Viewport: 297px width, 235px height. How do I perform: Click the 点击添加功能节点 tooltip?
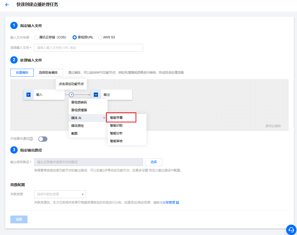point(71,84)
